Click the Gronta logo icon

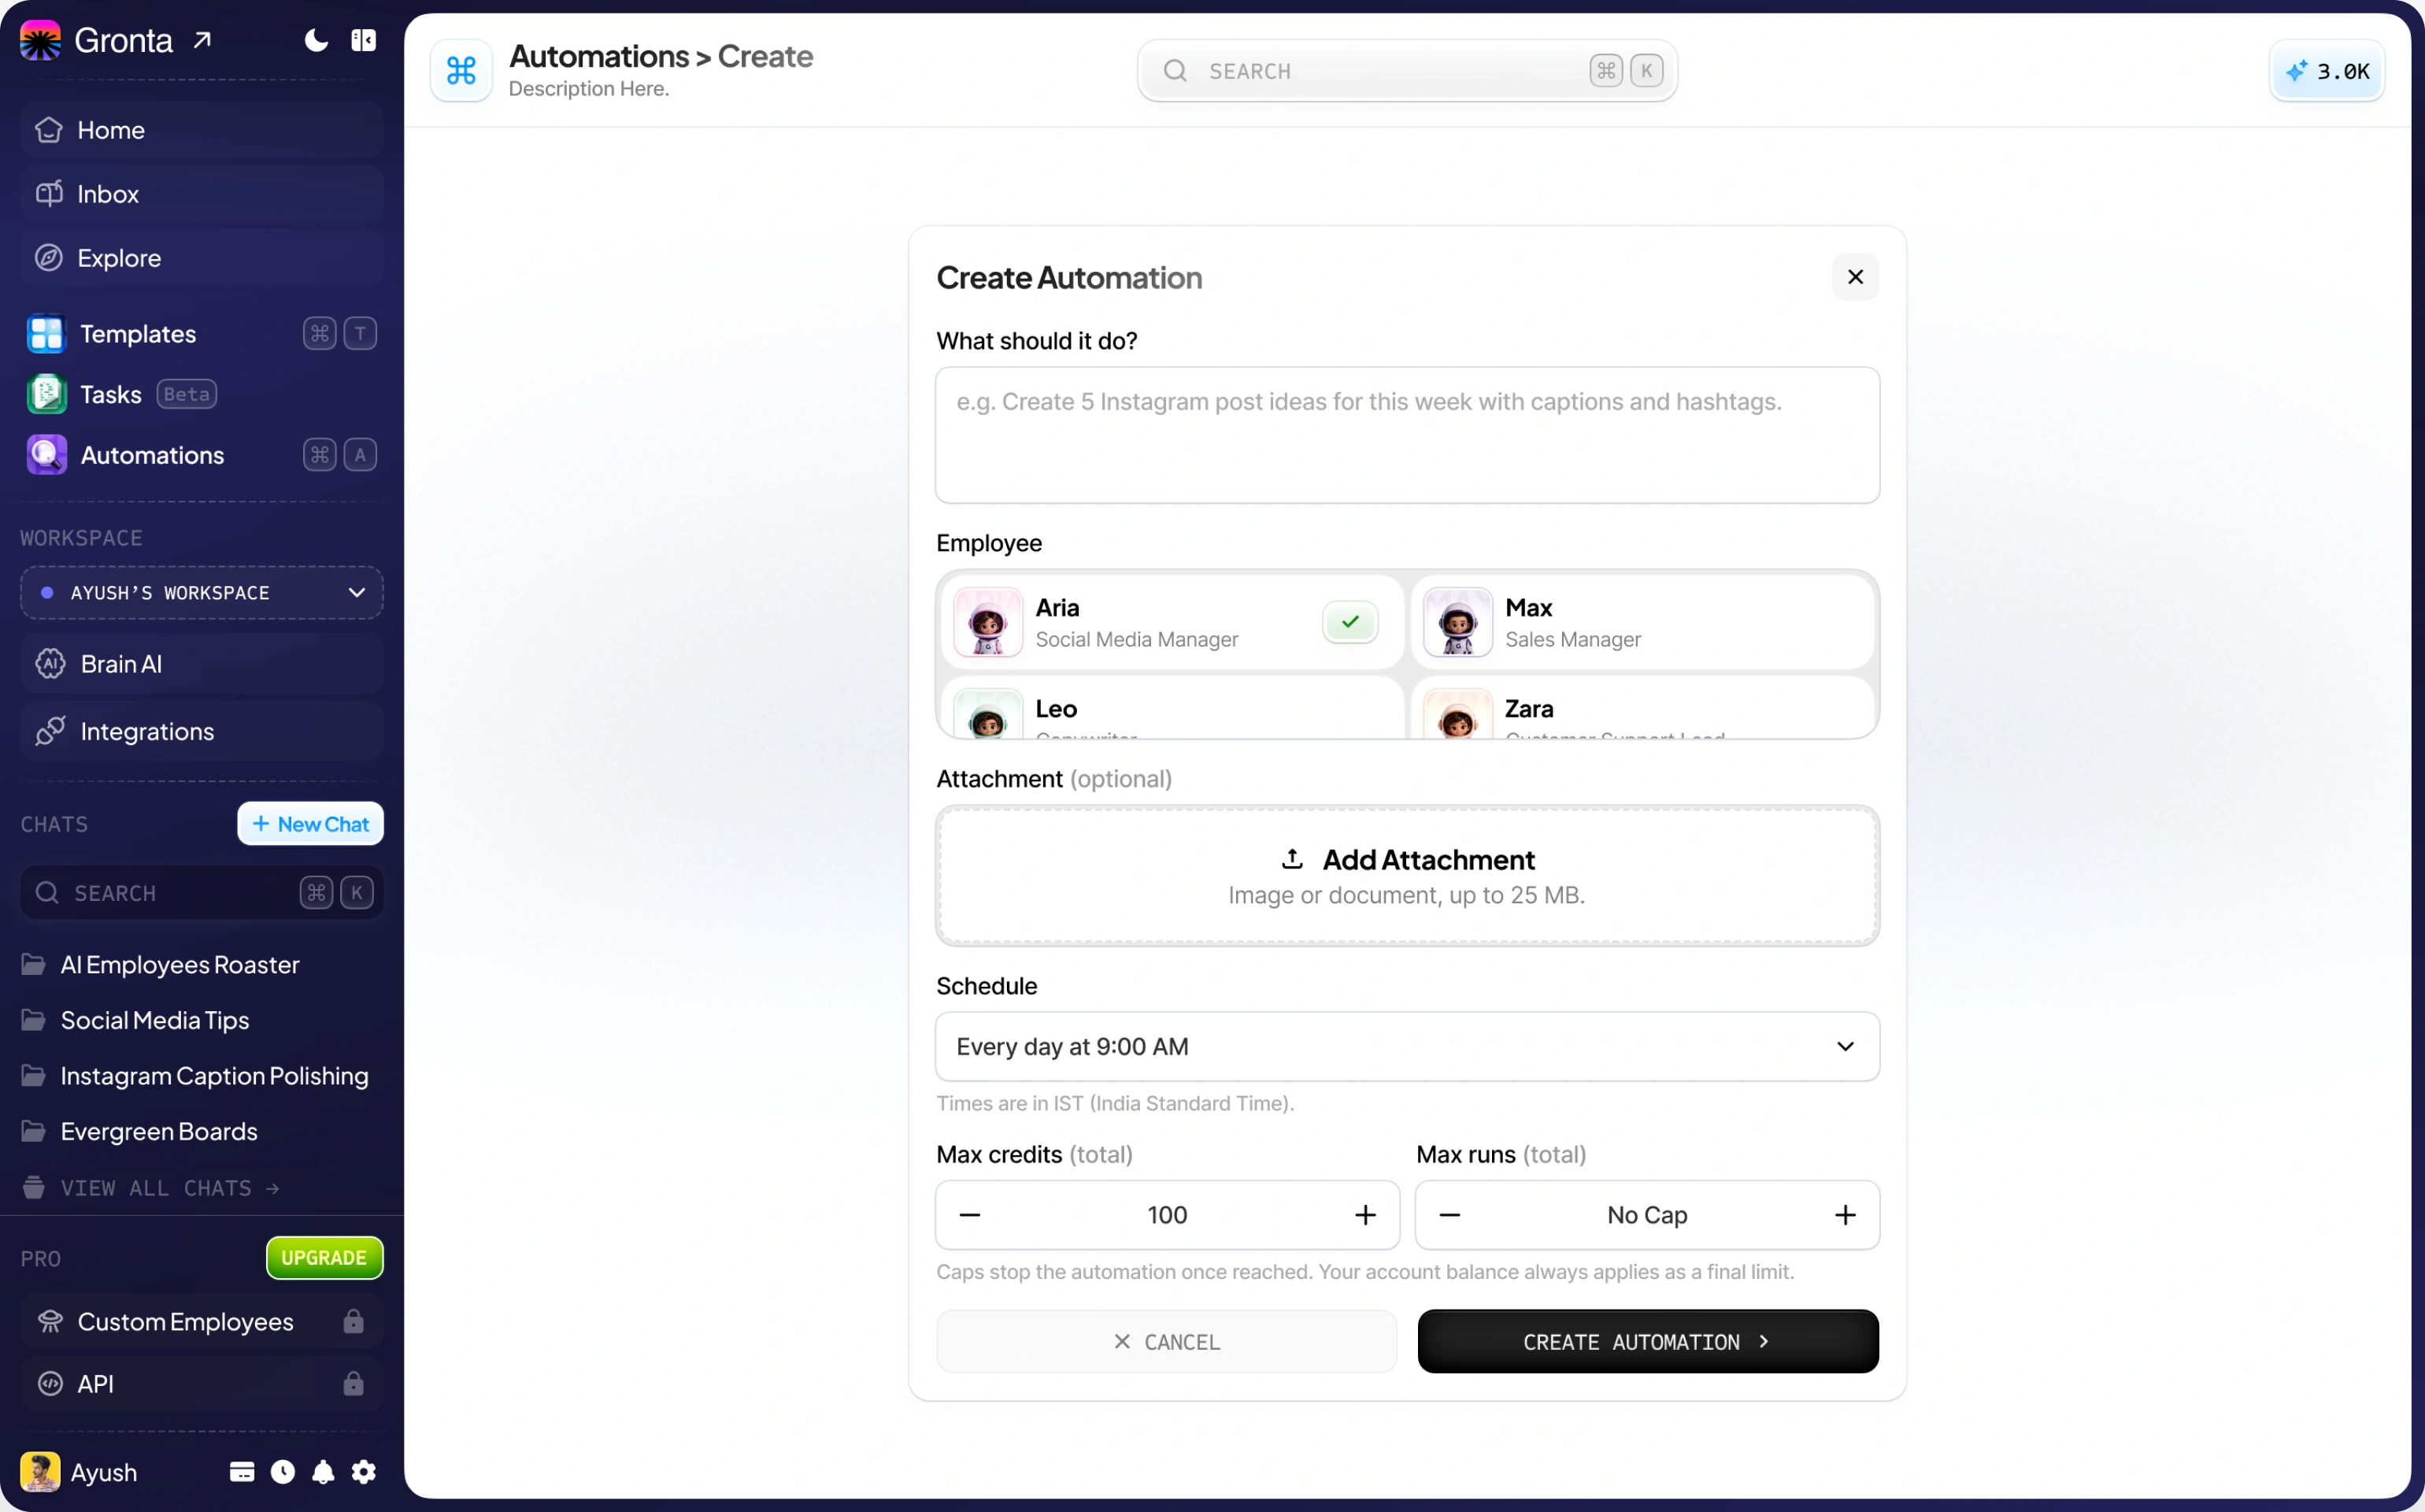(x=41, y=40)
